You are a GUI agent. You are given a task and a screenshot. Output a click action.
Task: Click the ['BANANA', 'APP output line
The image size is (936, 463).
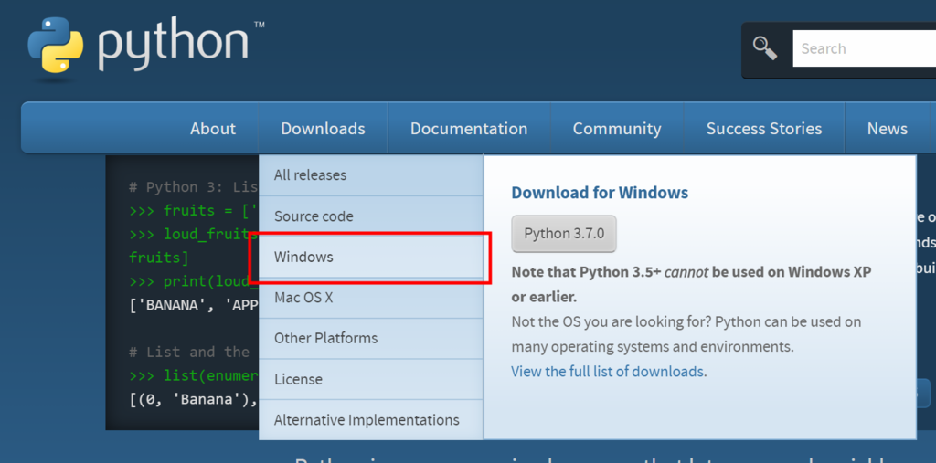pyautogui.click(x=194, y=305)
